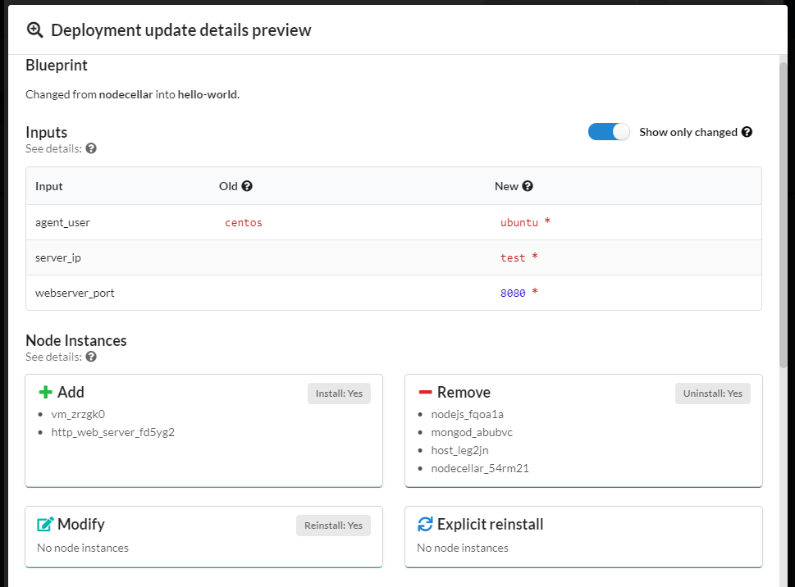795x587 pixels.
Task: Click the Uninstall: Yes label
Action: point(712,394)
